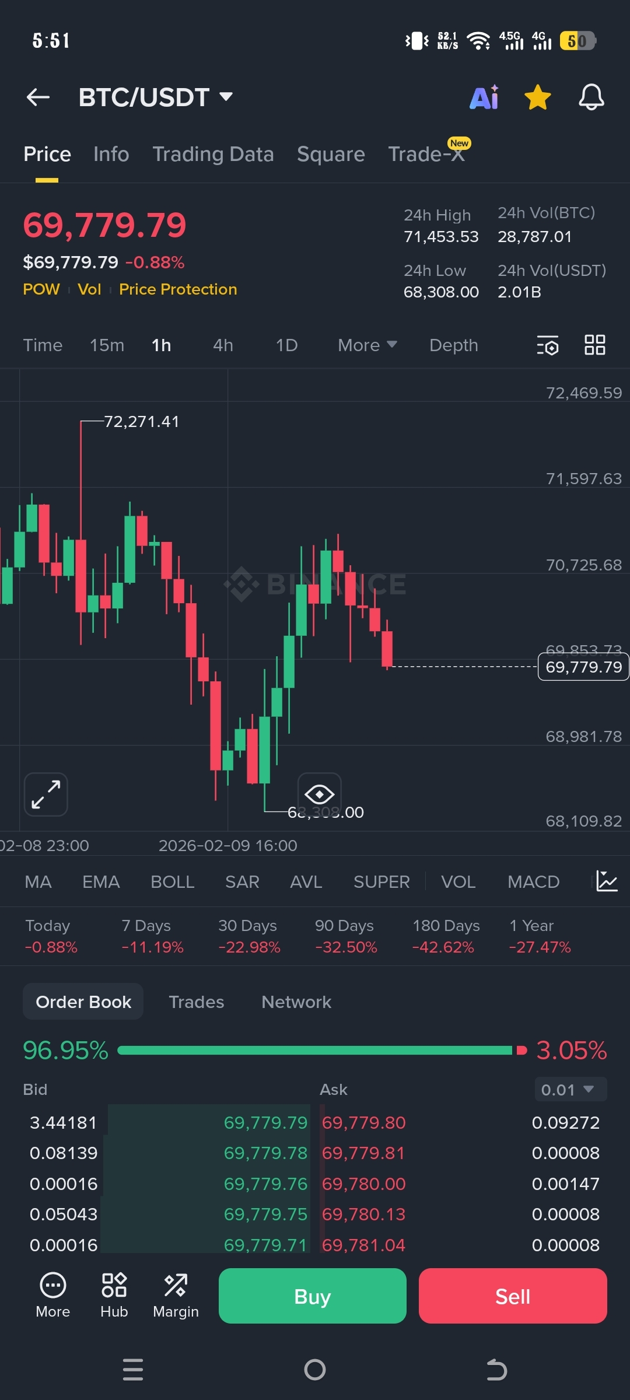This screenshot has width=630, height=1400.
Task: Show the Depth chart
Action: [454, 345]
